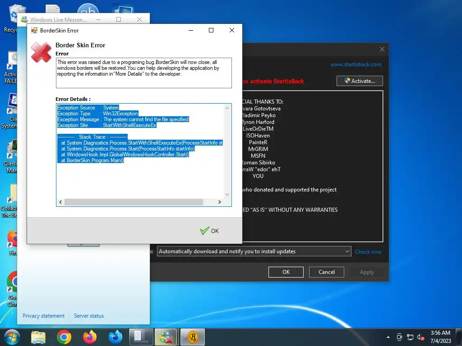Click the horizontal scrollbar thumb in Error Details
Screen dimensions: 462x346
pyautogui.click(x=134, y=202)
